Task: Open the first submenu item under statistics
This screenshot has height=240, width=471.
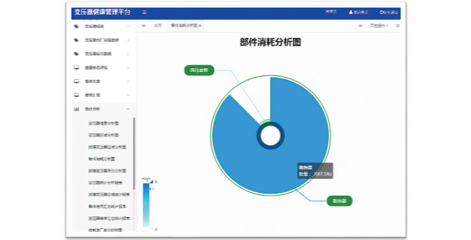Action: pos(103,123)
